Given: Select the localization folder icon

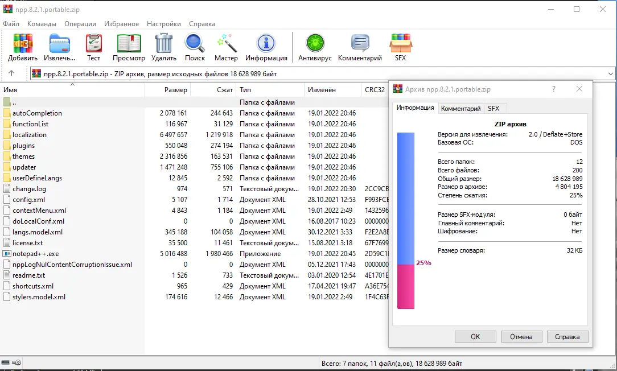Looking at the screenshot, I should [7, 134].
